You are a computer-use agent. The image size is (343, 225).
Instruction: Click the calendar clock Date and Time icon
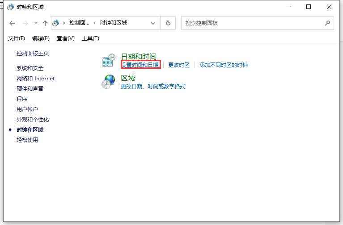(109, 60)
